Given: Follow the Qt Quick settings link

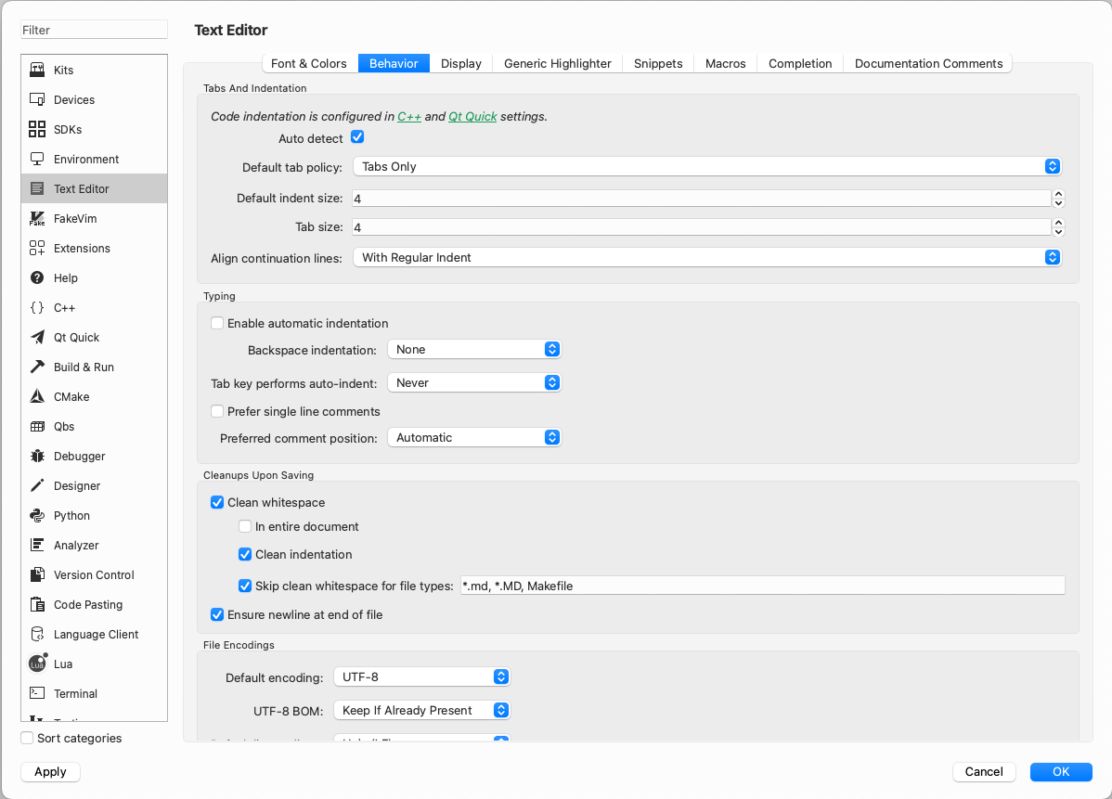Looking at the screenshot, I should coord(472,116).
